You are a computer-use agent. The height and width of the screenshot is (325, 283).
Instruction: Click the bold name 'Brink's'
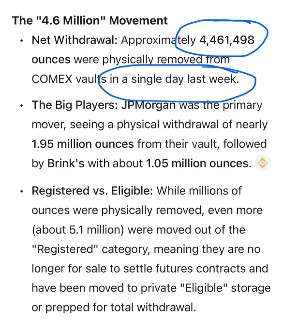(66, 163)
